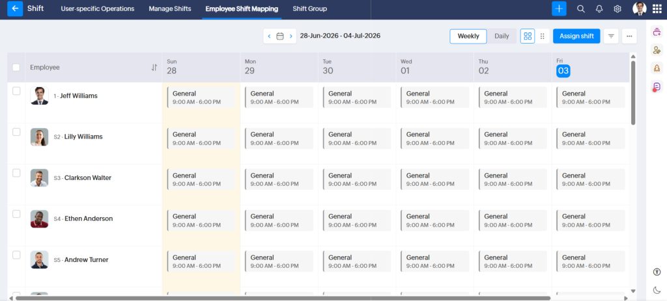This screenshot has height=301, width=667.
Task: Open Andrew Turner's Thursday 02 General shift
Action: pyautogui.click(x=512, y=261)
